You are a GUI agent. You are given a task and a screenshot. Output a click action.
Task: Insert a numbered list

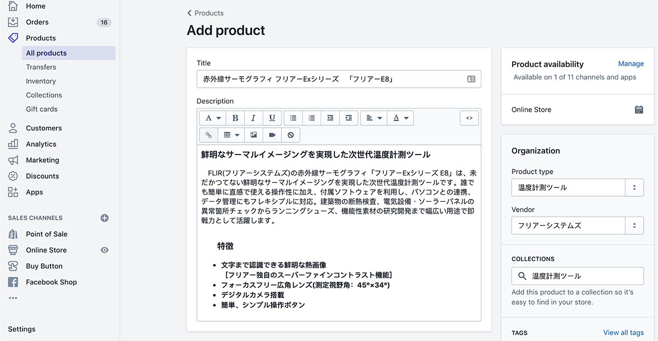(312, 118)
